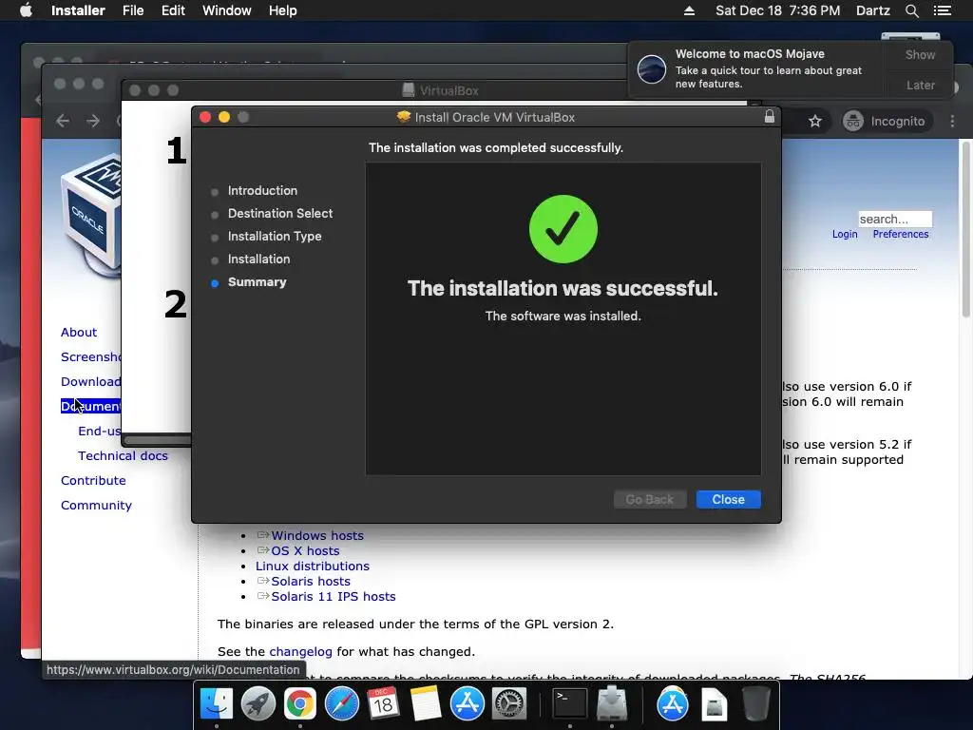This screenshot has width=973, height=730.
Task: Open the Window menu
Action: 227,10
